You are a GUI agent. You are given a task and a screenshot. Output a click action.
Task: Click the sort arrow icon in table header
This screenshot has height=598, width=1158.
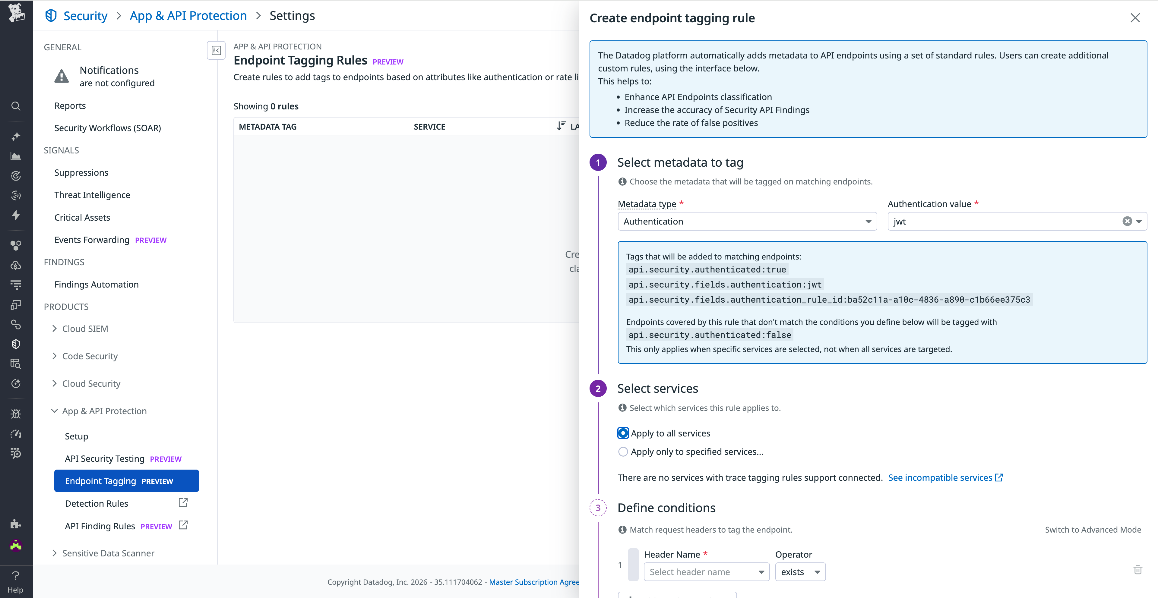click(x=561, y=126)
